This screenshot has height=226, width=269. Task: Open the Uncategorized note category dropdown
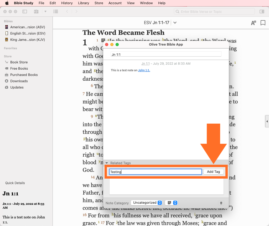147,203
